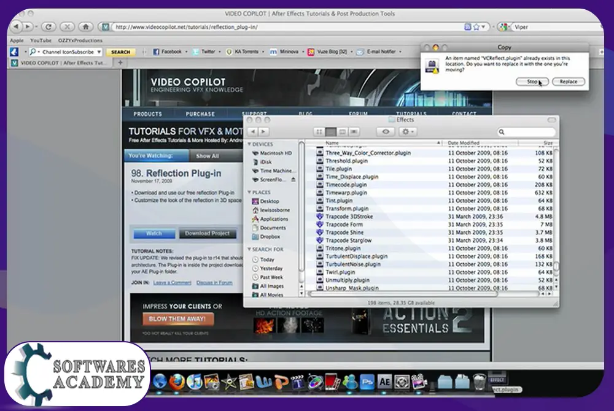The image size is (614, 411).
Task: Click the browser Stop loading button
Action: pos(68,26)
